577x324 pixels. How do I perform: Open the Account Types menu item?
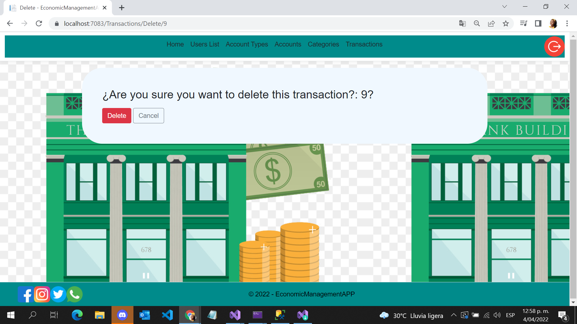click(247, 44)
